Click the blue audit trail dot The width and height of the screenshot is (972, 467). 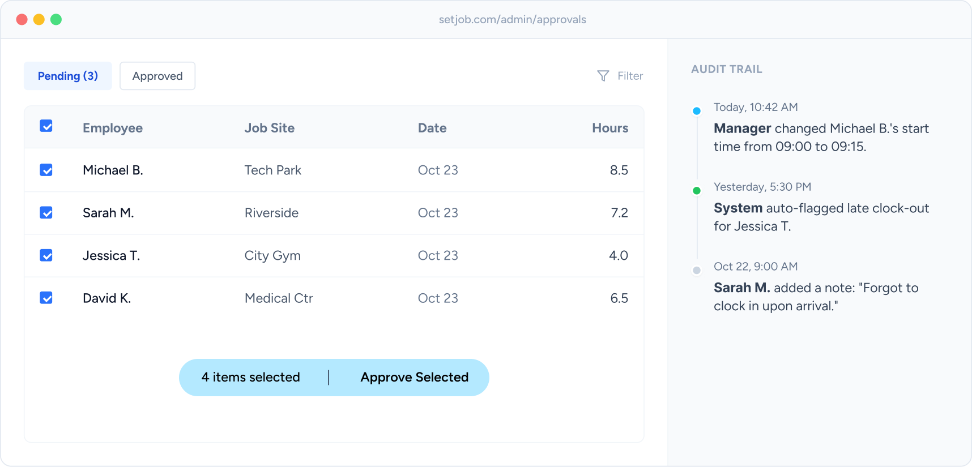point(697,111)
